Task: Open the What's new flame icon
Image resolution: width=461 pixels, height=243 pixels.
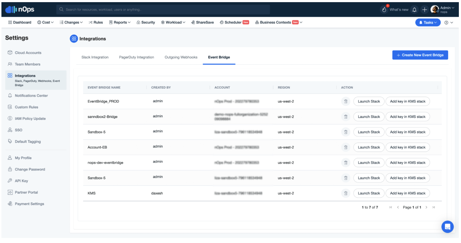Action: tap(385, 10)
